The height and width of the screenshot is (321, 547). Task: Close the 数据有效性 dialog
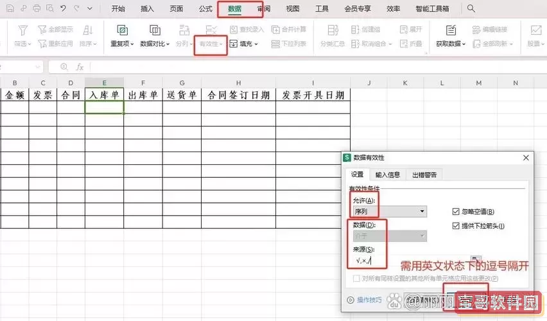tap(526, 158)
